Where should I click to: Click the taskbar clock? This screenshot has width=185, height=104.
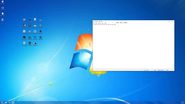pos(182,103)
